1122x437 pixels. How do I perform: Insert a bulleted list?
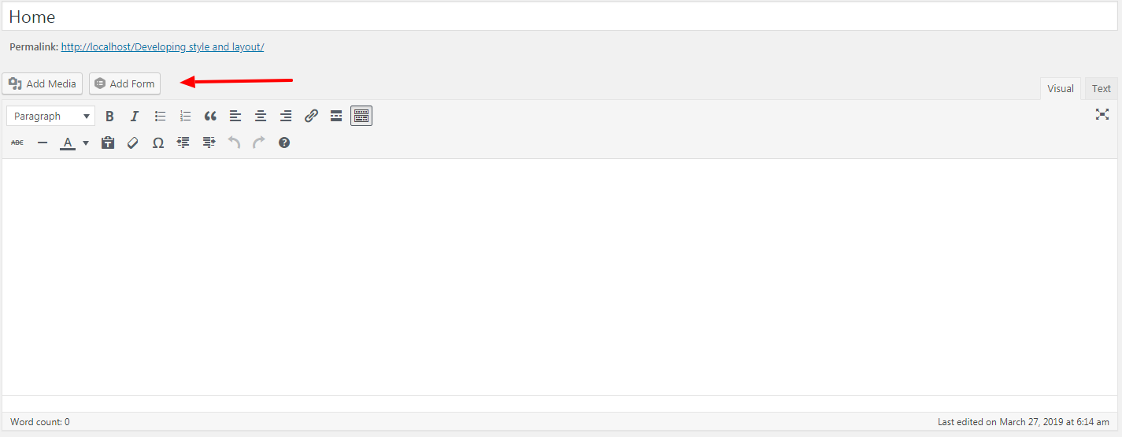(160, 116)
